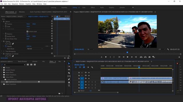Viewport: 183px width, 102px height.
Task: Switch to the Metadata tab
Action: pyautogui.click(x=22, y=12)
